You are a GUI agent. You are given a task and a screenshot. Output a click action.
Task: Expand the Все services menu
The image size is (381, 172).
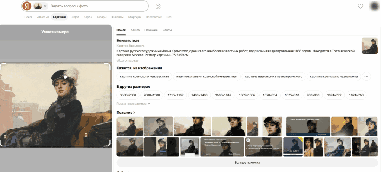click(x=169, y=17)
